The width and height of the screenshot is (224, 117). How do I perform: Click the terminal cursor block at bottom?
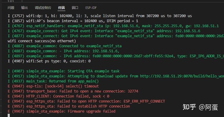[9, 116]
